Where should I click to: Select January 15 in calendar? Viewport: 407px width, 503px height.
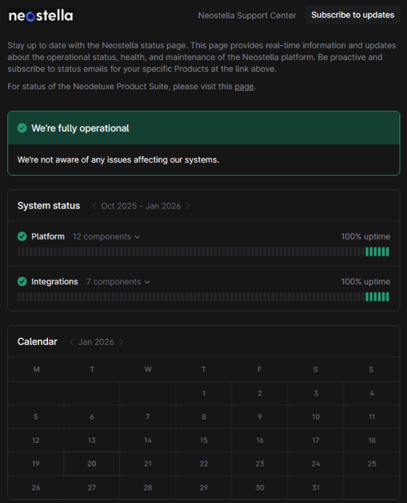204,440
